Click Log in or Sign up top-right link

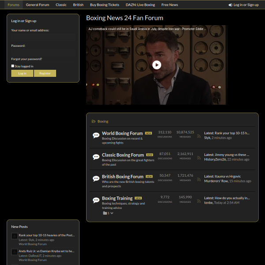[x=243, y=5]
